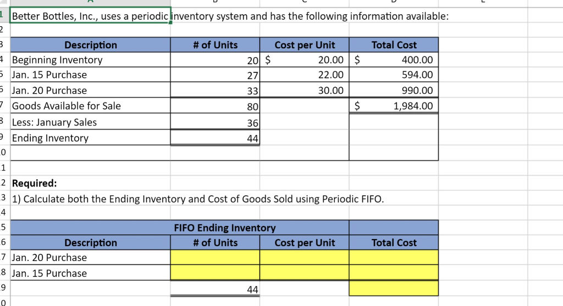563x306 pixels.
Task: Select cost per unit 20.00 cell
Action: point(305,60)
